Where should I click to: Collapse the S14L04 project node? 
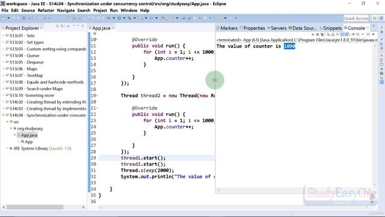click(4, 115)
